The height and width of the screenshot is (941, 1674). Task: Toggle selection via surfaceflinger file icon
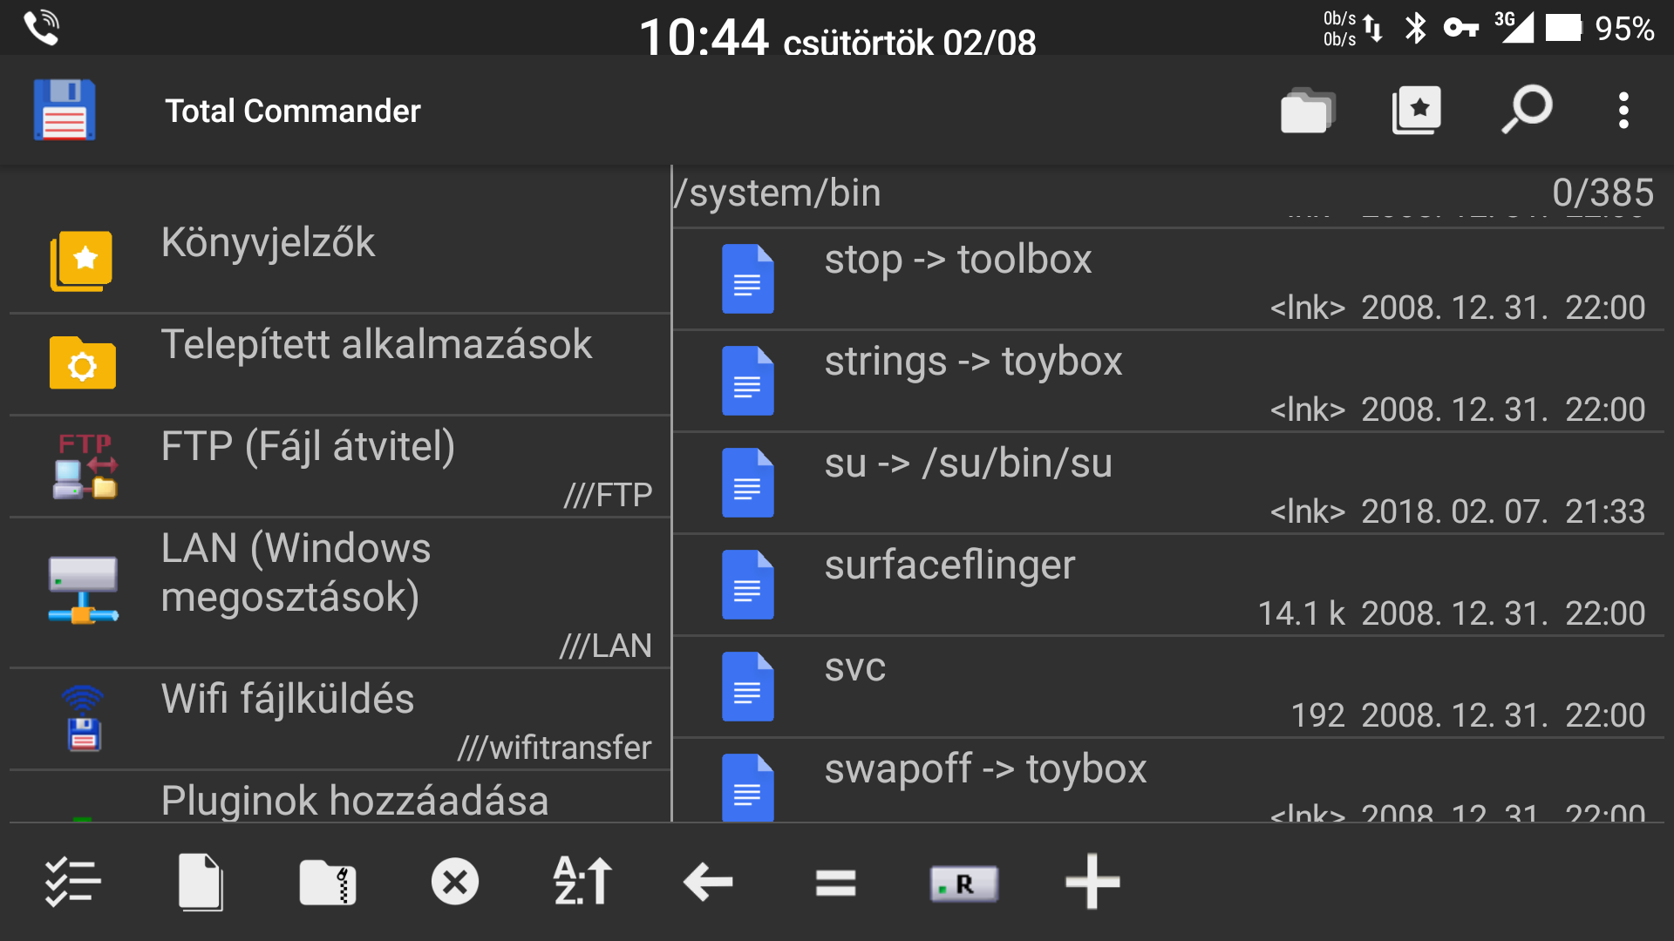747,584
